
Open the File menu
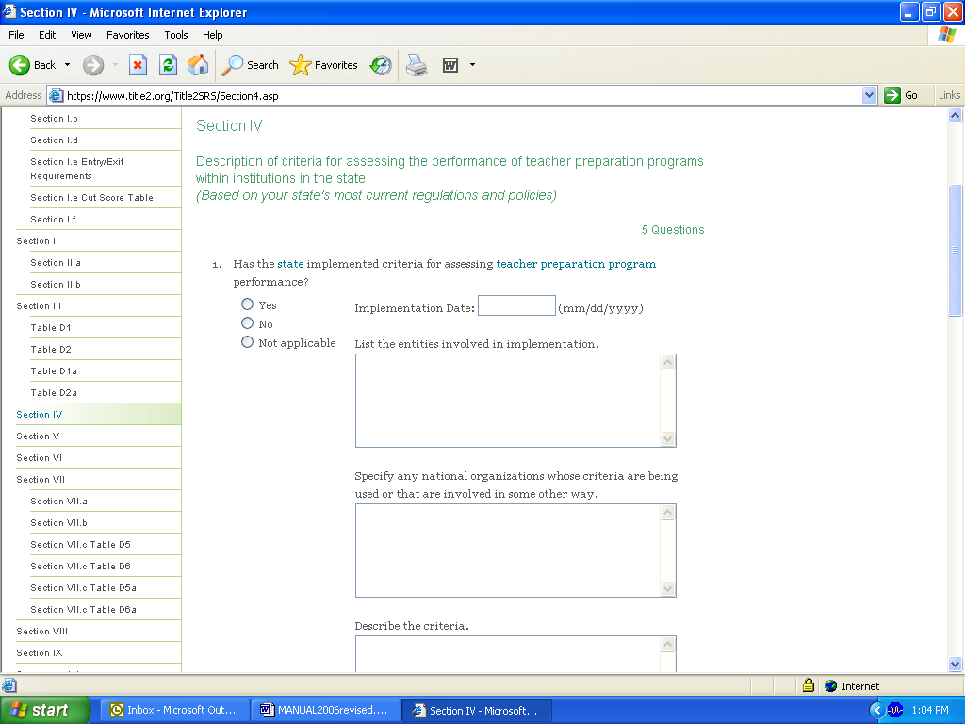click(17, 35)
